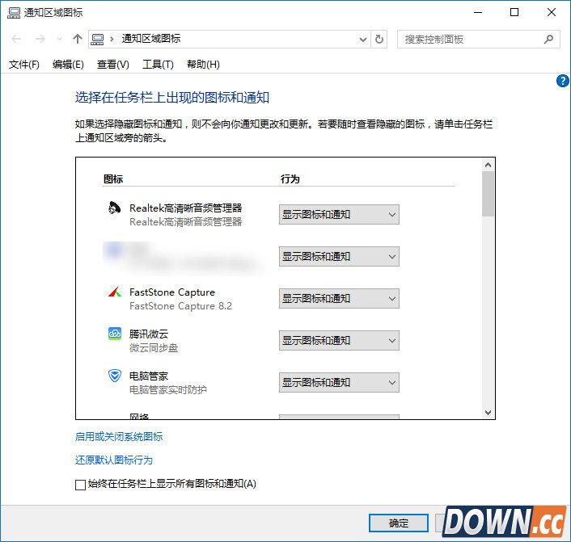Confirm with the 确定 button
Viewport: 571px width, 542px height.
[399, 523]
